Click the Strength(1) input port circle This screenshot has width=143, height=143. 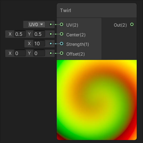(x=62, y=44)
